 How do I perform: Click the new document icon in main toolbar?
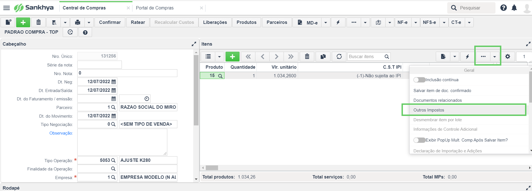8,22
